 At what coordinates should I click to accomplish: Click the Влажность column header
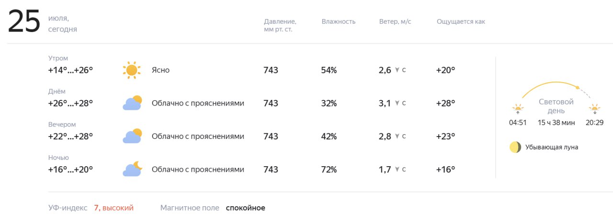pos(339,21)
